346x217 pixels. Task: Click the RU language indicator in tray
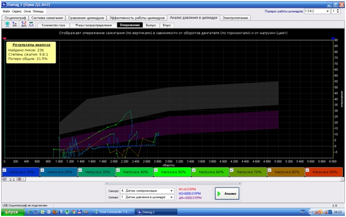tap(302, 211)
